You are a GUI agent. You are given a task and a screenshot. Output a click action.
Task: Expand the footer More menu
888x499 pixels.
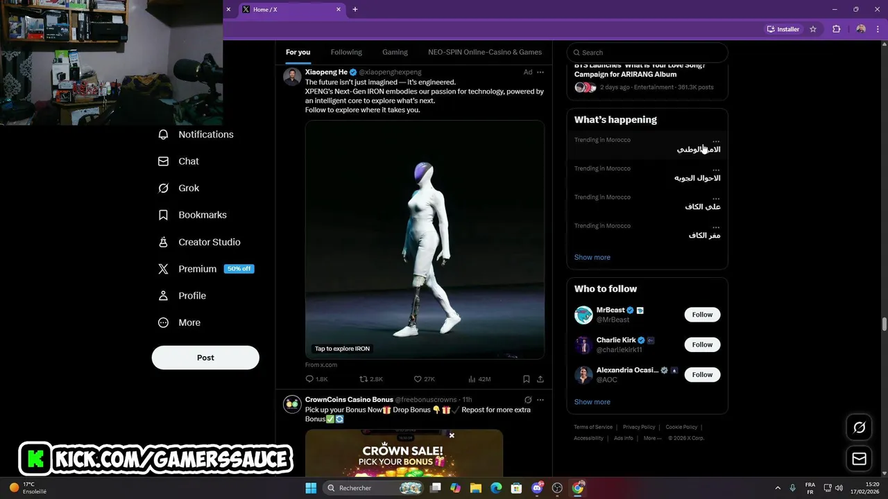click(652, 438)
